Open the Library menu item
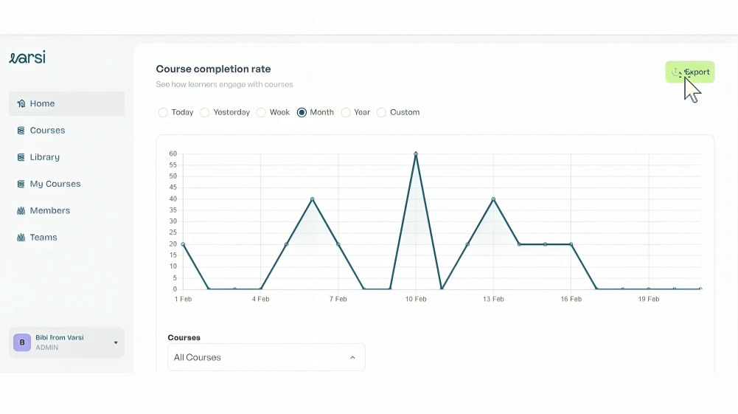738x414 pixels. (x=45, y=157)
